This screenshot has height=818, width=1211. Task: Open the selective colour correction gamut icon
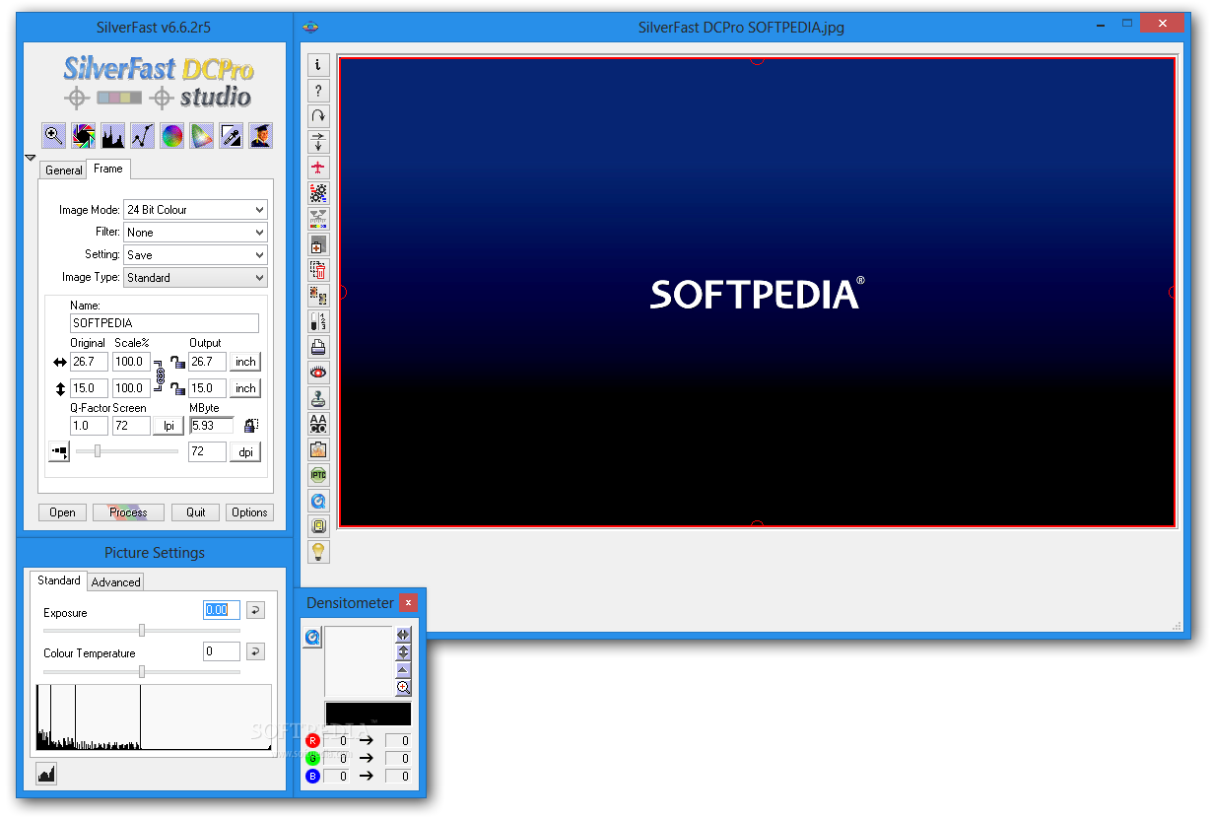tap(202, 136)
